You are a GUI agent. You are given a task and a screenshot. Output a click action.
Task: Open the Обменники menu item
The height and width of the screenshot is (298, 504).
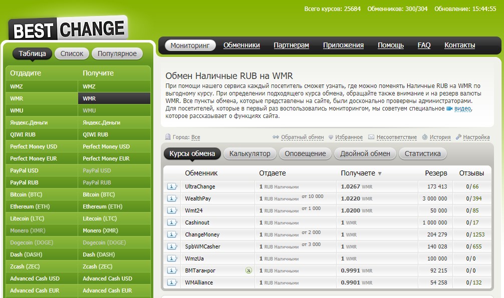[x=241, y=45]
